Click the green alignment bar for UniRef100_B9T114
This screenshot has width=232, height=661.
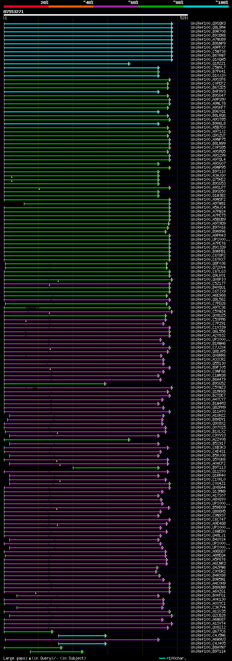[x=57, y=652]
